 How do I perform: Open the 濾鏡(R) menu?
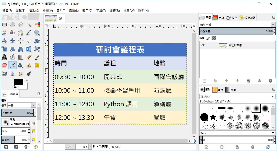point(114,11)
